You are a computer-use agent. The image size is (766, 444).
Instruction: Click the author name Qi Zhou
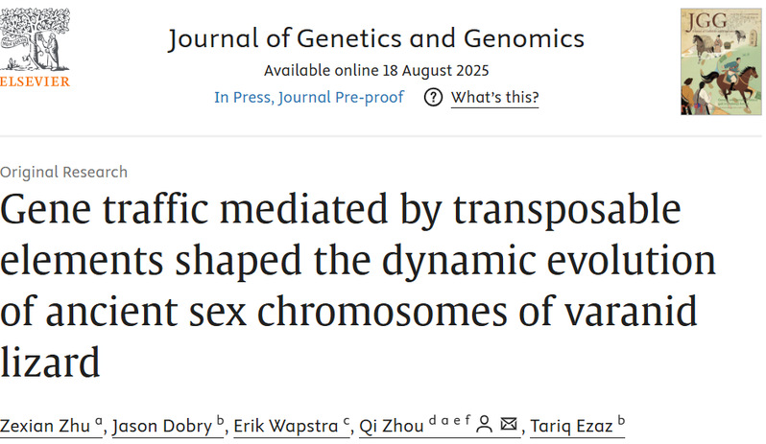[x=391, y=425]
